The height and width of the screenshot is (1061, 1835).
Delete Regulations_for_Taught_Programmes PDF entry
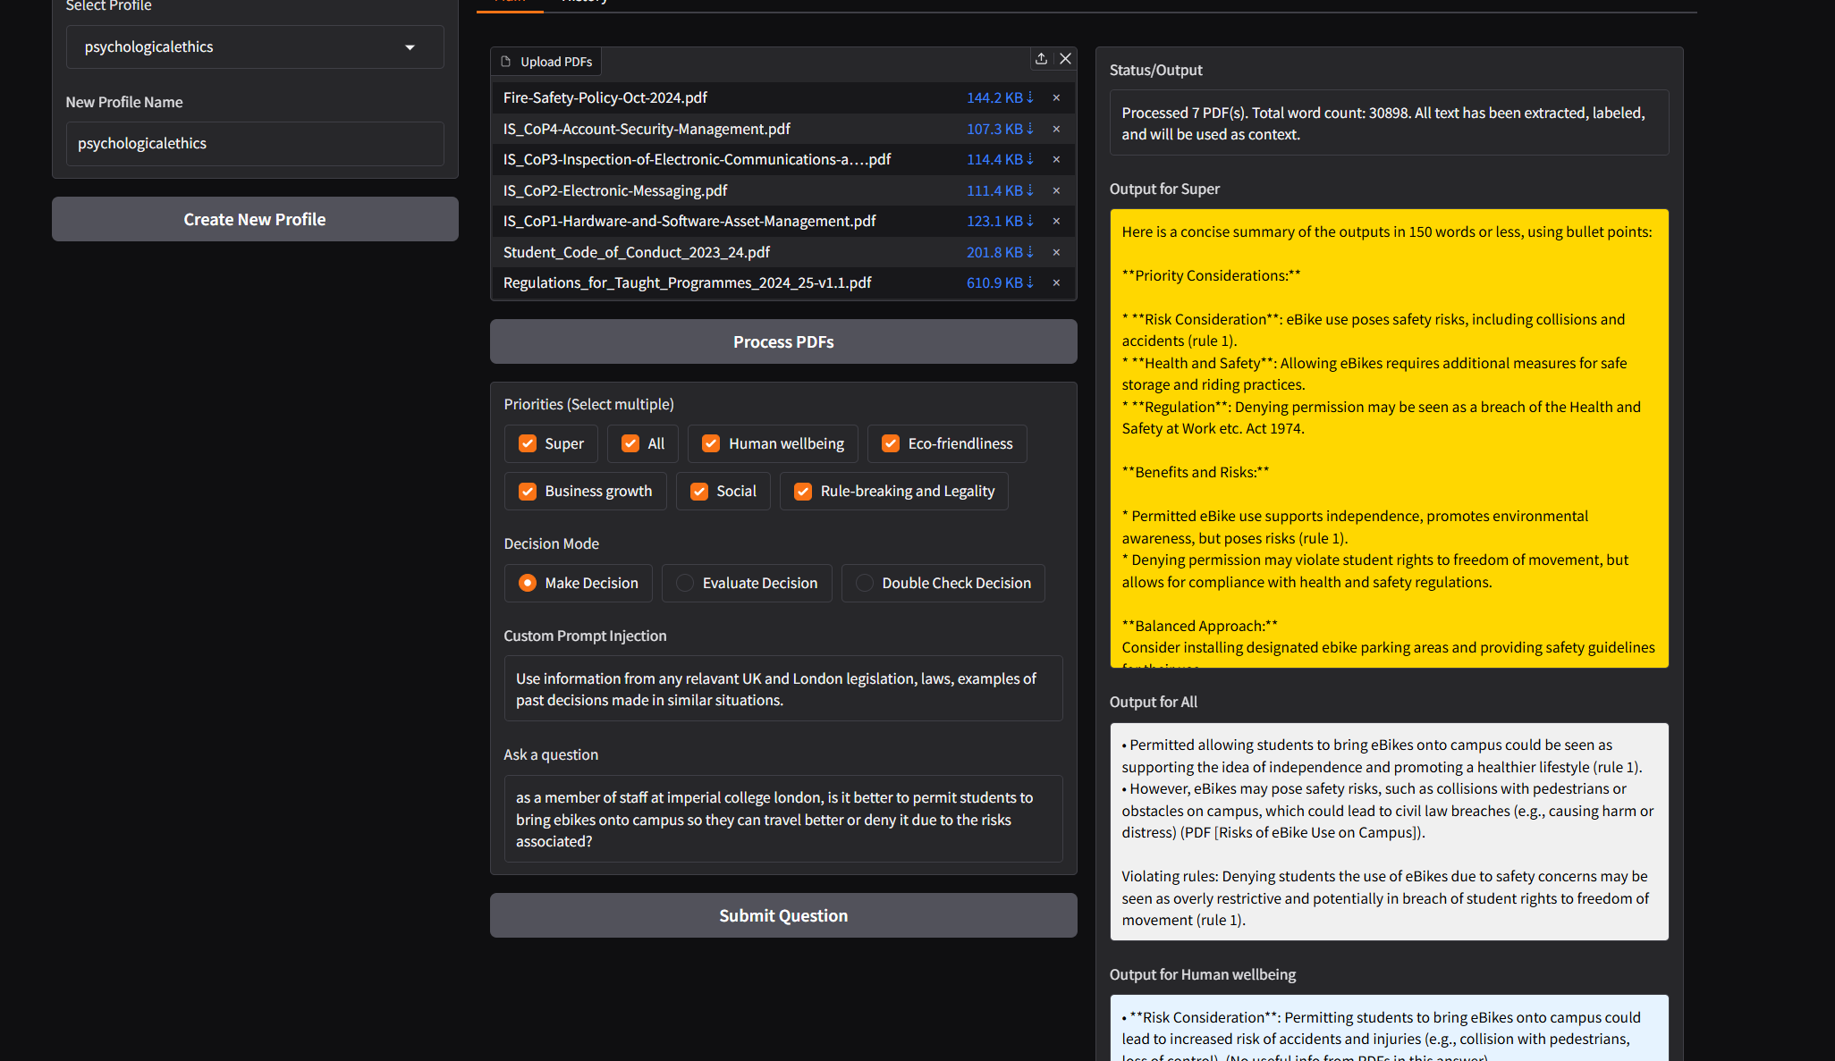tap(1056, 283)
